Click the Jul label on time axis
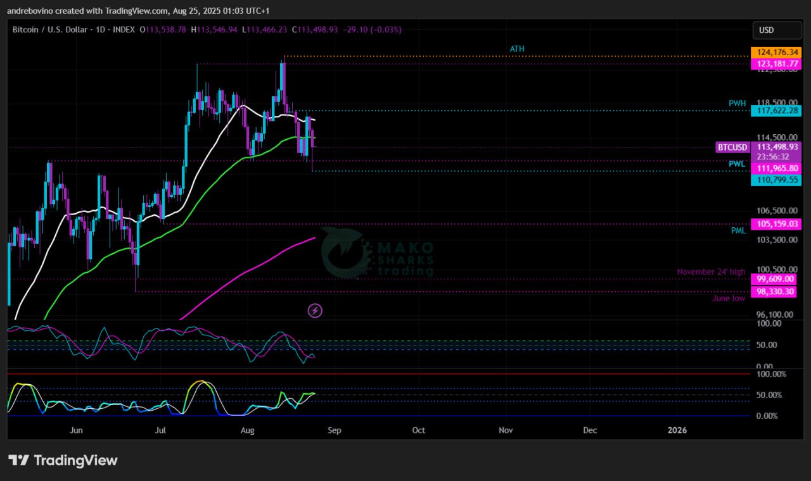The width and height of the screenshot is (811, 481). [x=160, y=430]
